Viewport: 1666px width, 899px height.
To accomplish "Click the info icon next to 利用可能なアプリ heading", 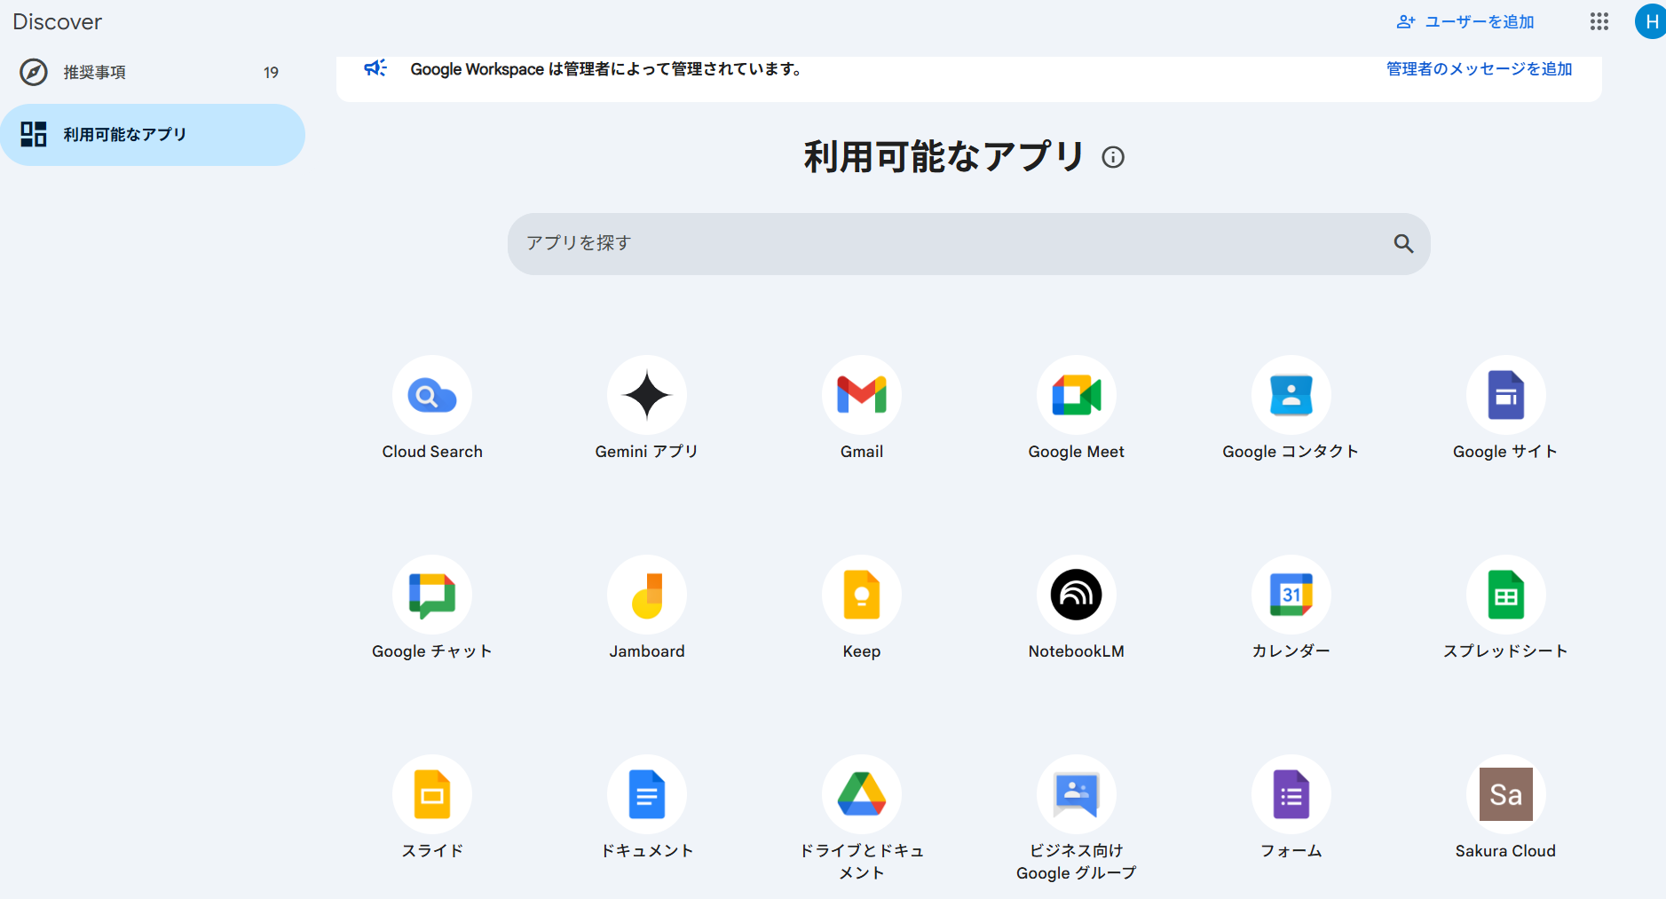I will click(x=1113, y=157).
